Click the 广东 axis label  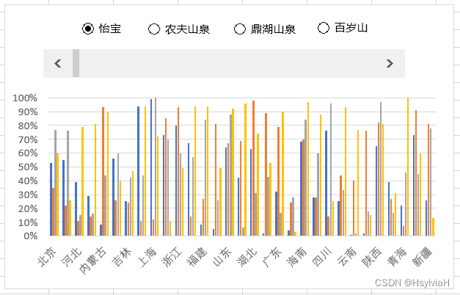click(x=272, y=257)
